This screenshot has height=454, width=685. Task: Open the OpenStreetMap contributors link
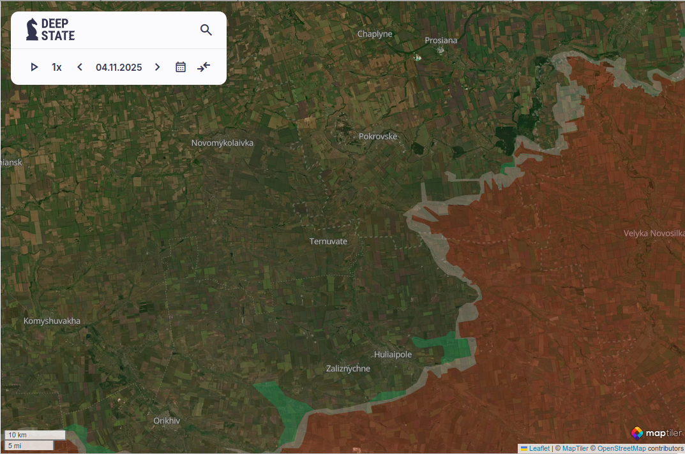point(621,449)
